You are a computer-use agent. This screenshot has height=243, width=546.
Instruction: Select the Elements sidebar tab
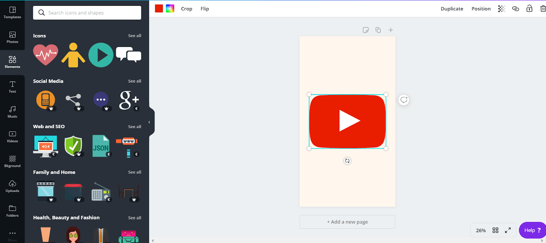(x=12, y=62)
